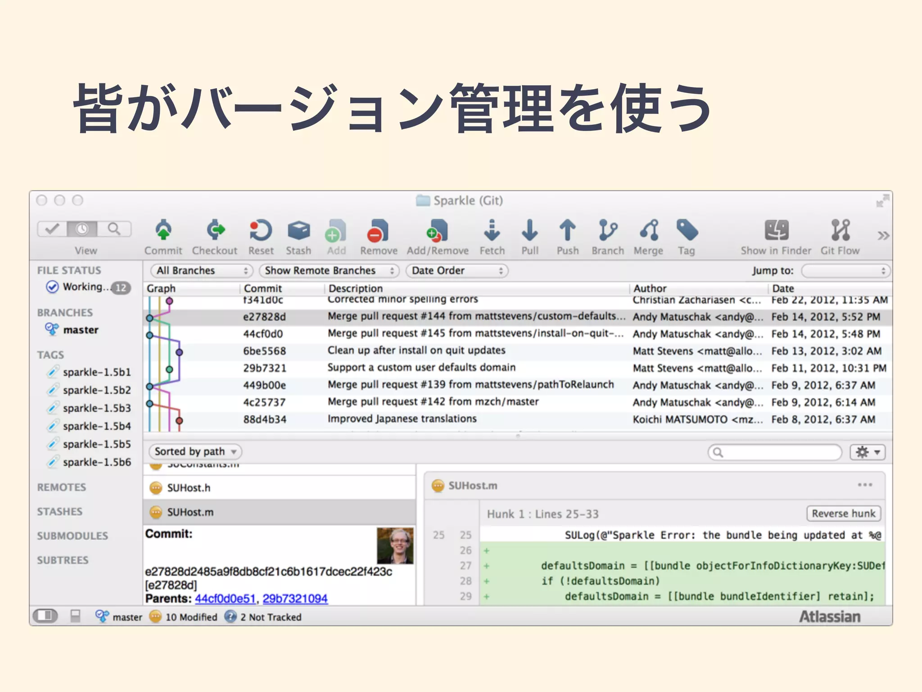This screenshot has width=922, height=692.
Task: Click the Tag toolbar icon
Action: pyautogui.click(x=687, y=231)
